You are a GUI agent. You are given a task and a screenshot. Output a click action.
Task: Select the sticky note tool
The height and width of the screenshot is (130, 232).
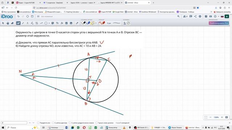click(53, 23)
